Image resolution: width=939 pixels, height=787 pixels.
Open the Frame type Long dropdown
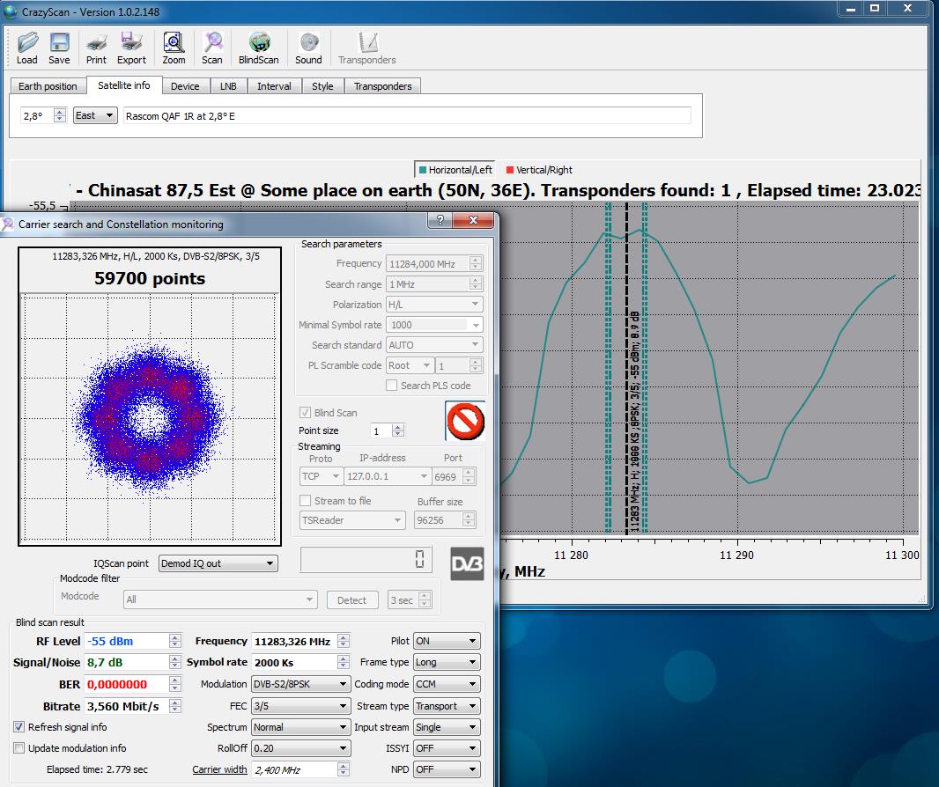tap(447, 662)
